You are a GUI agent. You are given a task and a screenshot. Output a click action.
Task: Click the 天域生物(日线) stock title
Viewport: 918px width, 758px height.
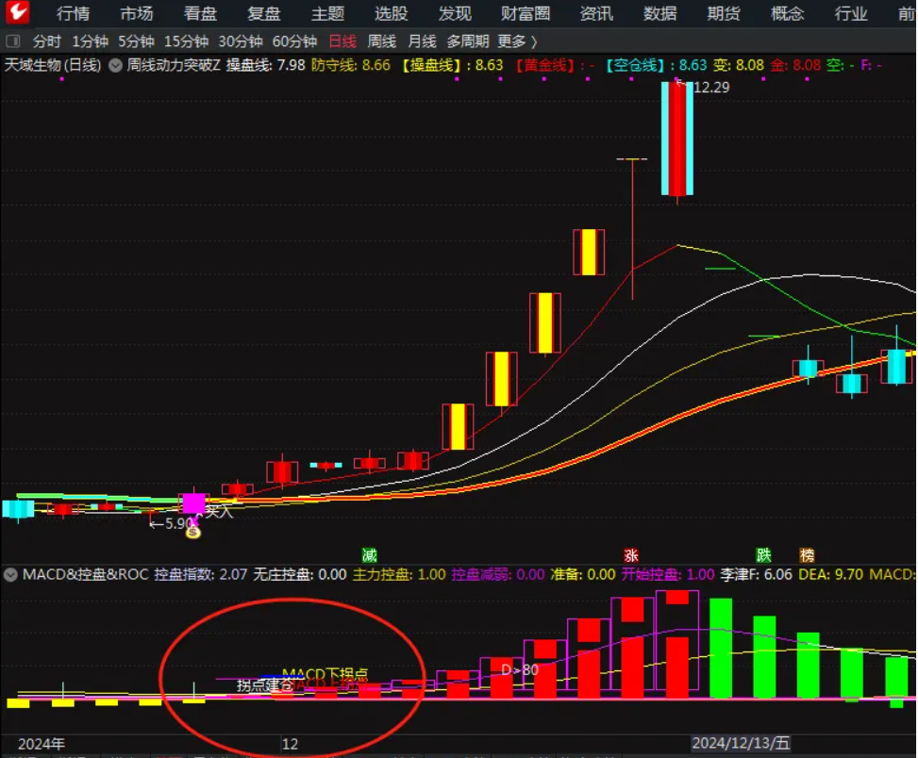pyautogui.click(x=53, y=66)
